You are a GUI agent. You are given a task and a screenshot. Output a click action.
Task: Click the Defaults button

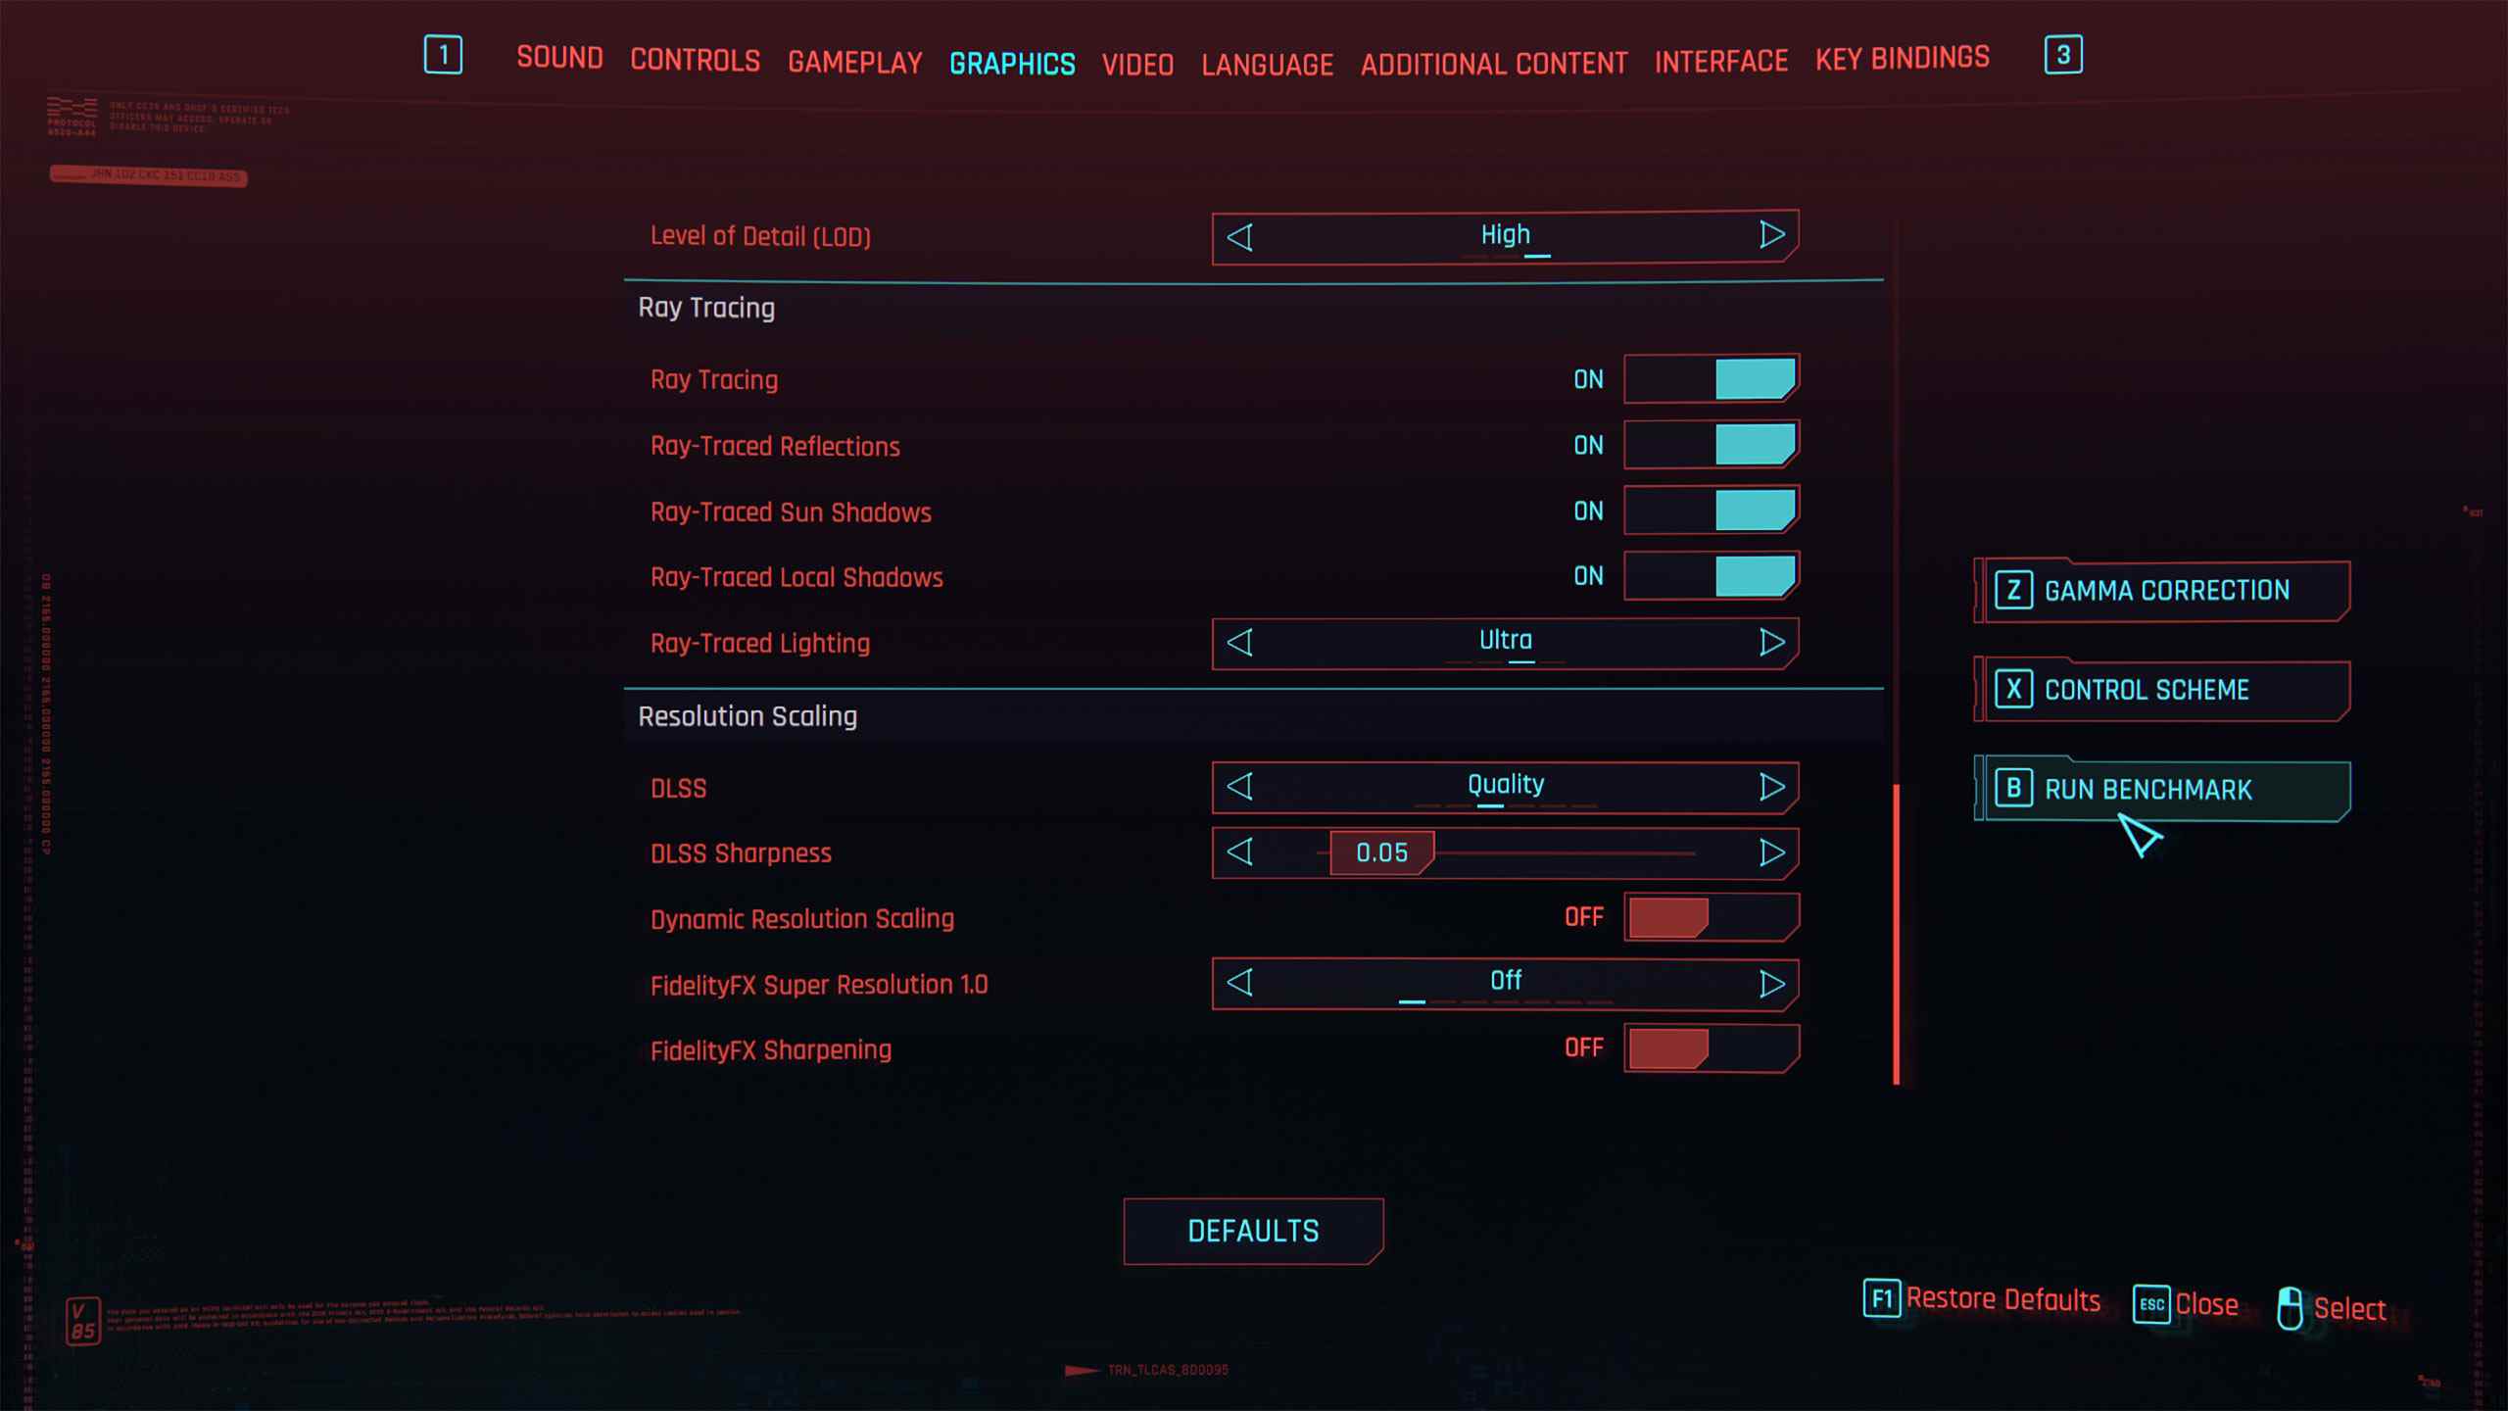[1256, 1230]
